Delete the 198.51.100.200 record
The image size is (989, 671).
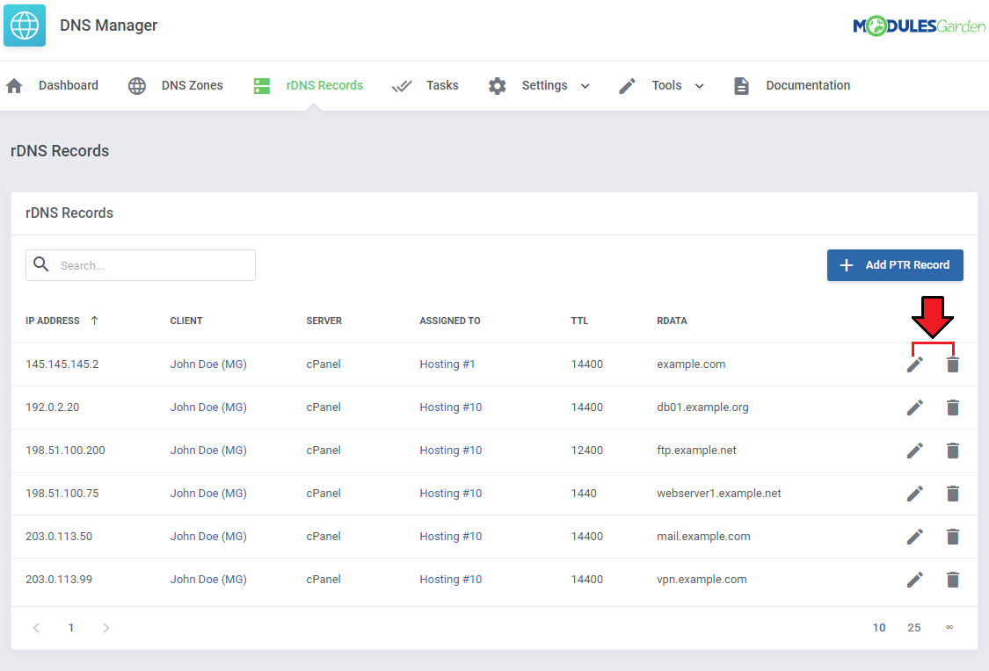coord(953,451)
